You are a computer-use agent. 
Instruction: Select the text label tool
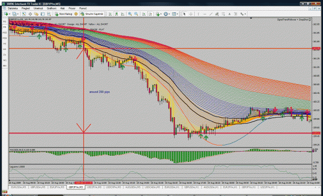[236, 14]
